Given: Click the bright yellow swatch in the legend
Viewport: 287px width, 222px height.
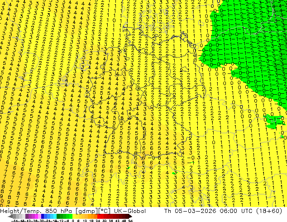Looking at the screenshot, I should [74, 217].
